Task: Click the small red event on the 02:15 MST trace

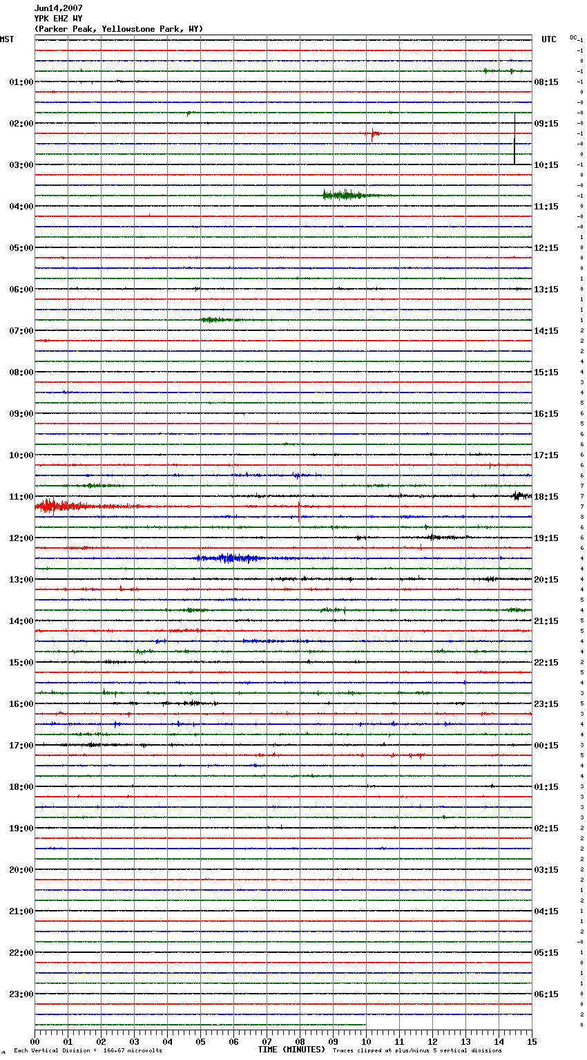Action: (373, 133)
